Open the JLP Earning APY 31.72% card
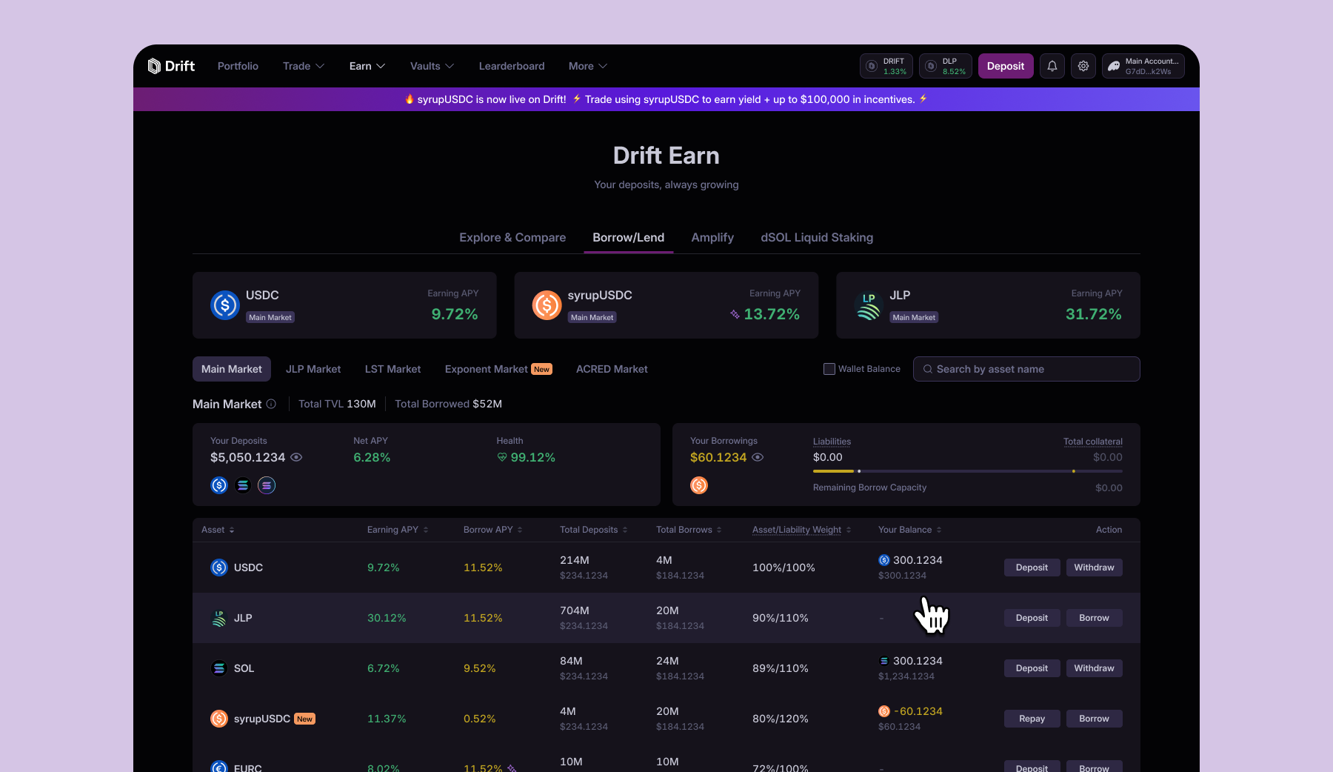The height and width of the screenshot is (772, 1333). tap(988, 305)
